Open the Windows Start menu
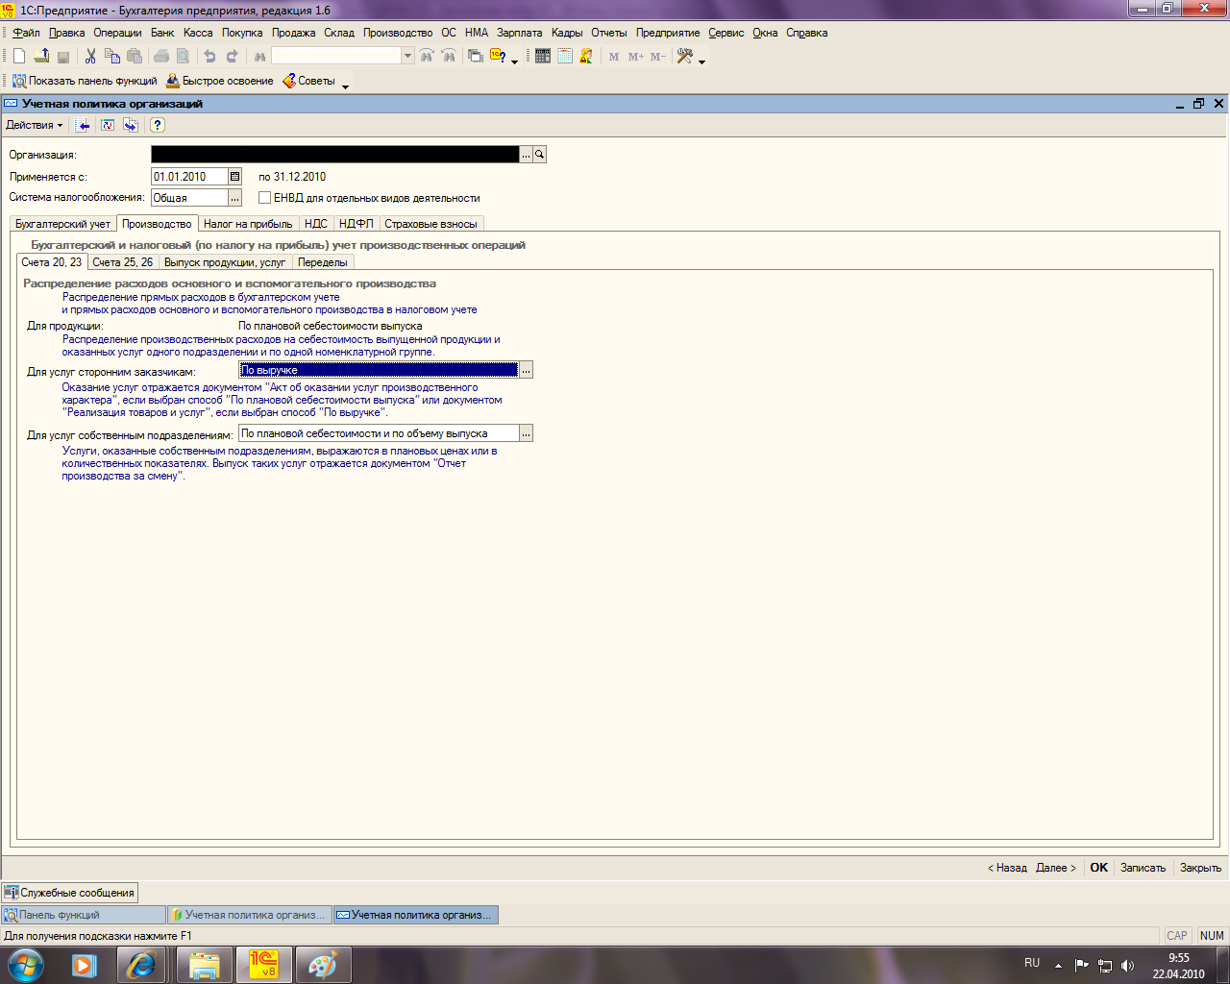 click(26, 964)
